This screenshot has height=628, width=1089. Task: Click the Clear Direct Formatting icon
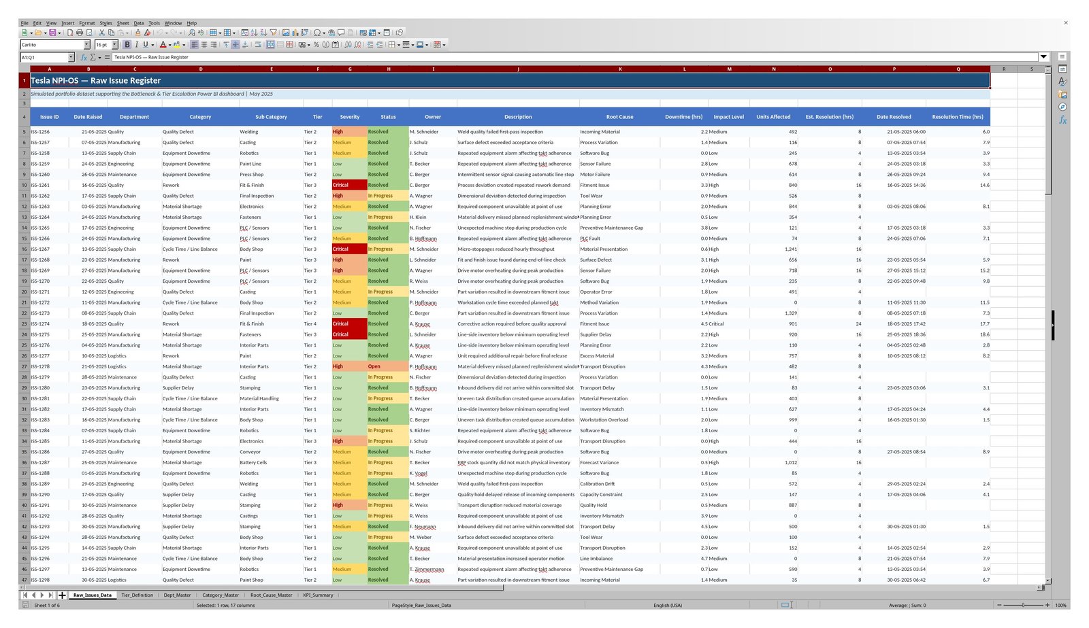point(148,33)
